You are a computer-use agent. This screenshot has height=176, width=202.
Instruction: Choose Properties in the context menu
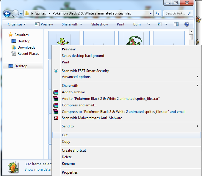click(70, 172)
